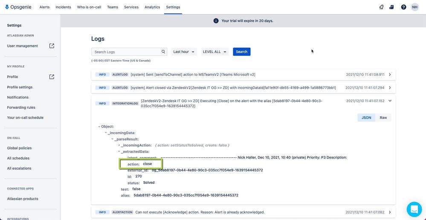Click the trial info icon in banner
This screenshot has width=426, height=220.
click(x=216, y=20)
